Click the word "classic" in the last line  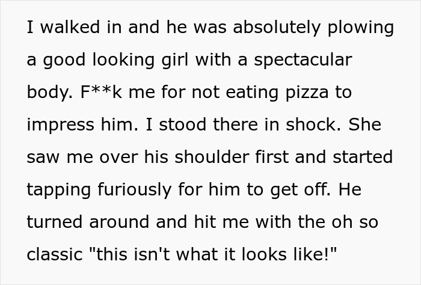point(53,255)
